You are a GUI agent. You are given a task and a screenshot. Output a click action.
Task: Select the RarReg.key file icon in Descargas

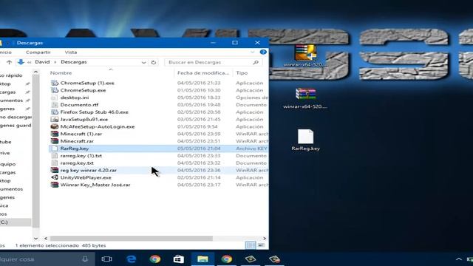(55, 149)
